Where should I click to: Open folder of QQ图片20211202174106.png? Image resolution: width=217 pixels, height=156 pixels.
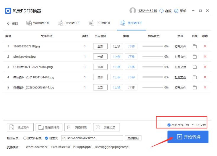(195, 67)
